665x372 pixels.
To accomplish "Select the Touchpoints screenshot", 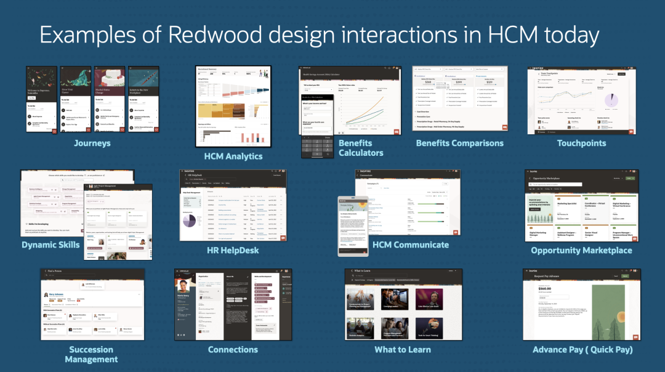I will 582,100.
